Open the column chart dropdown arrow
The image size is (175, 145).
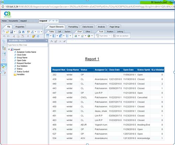(x=79, y=36)
